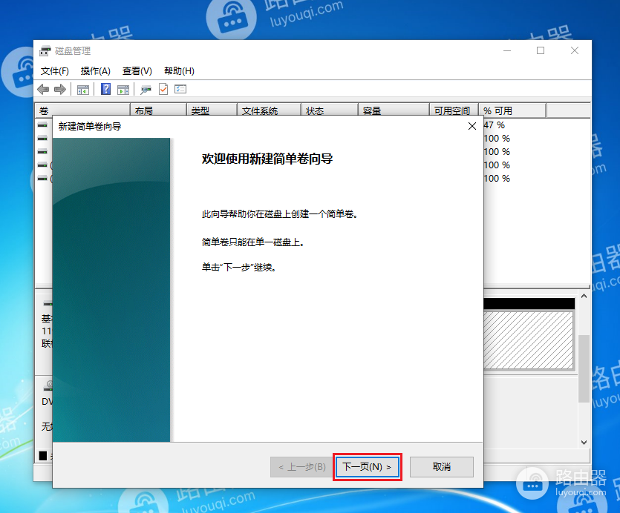Click the Disk Management app title icon
620x513 pixels.
[x=45, y=50]
